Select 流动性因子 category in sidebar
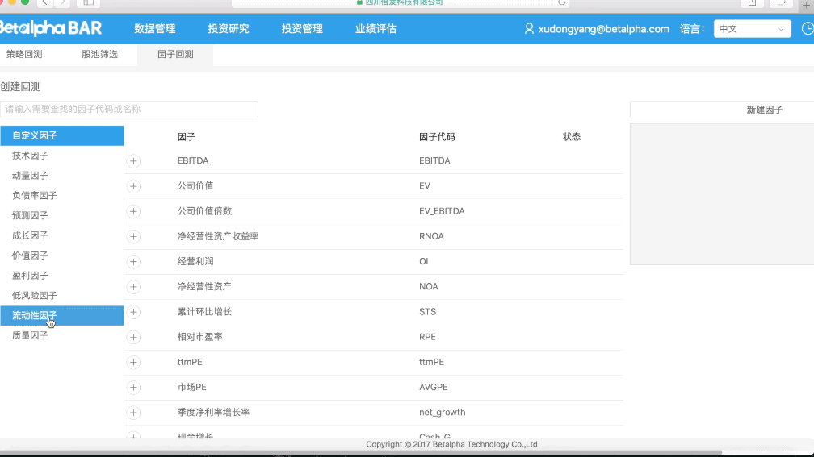Viewport: 814px width, 457px height. tap(35, 315)
